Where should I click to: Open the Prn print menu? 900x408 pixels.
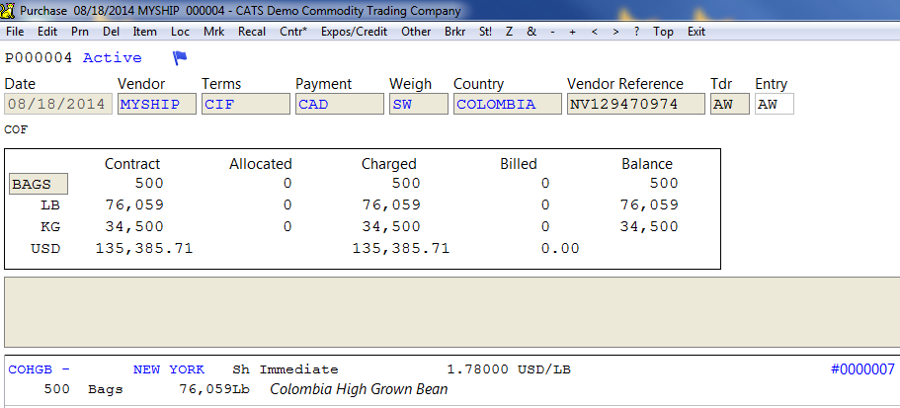tap(80, 32)
